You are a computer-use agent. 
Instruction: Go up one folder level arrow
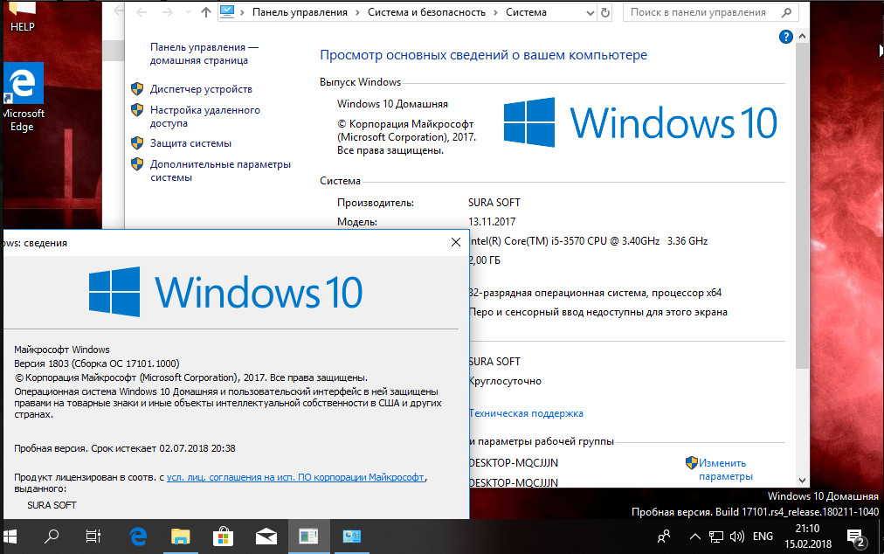point(206,12)
